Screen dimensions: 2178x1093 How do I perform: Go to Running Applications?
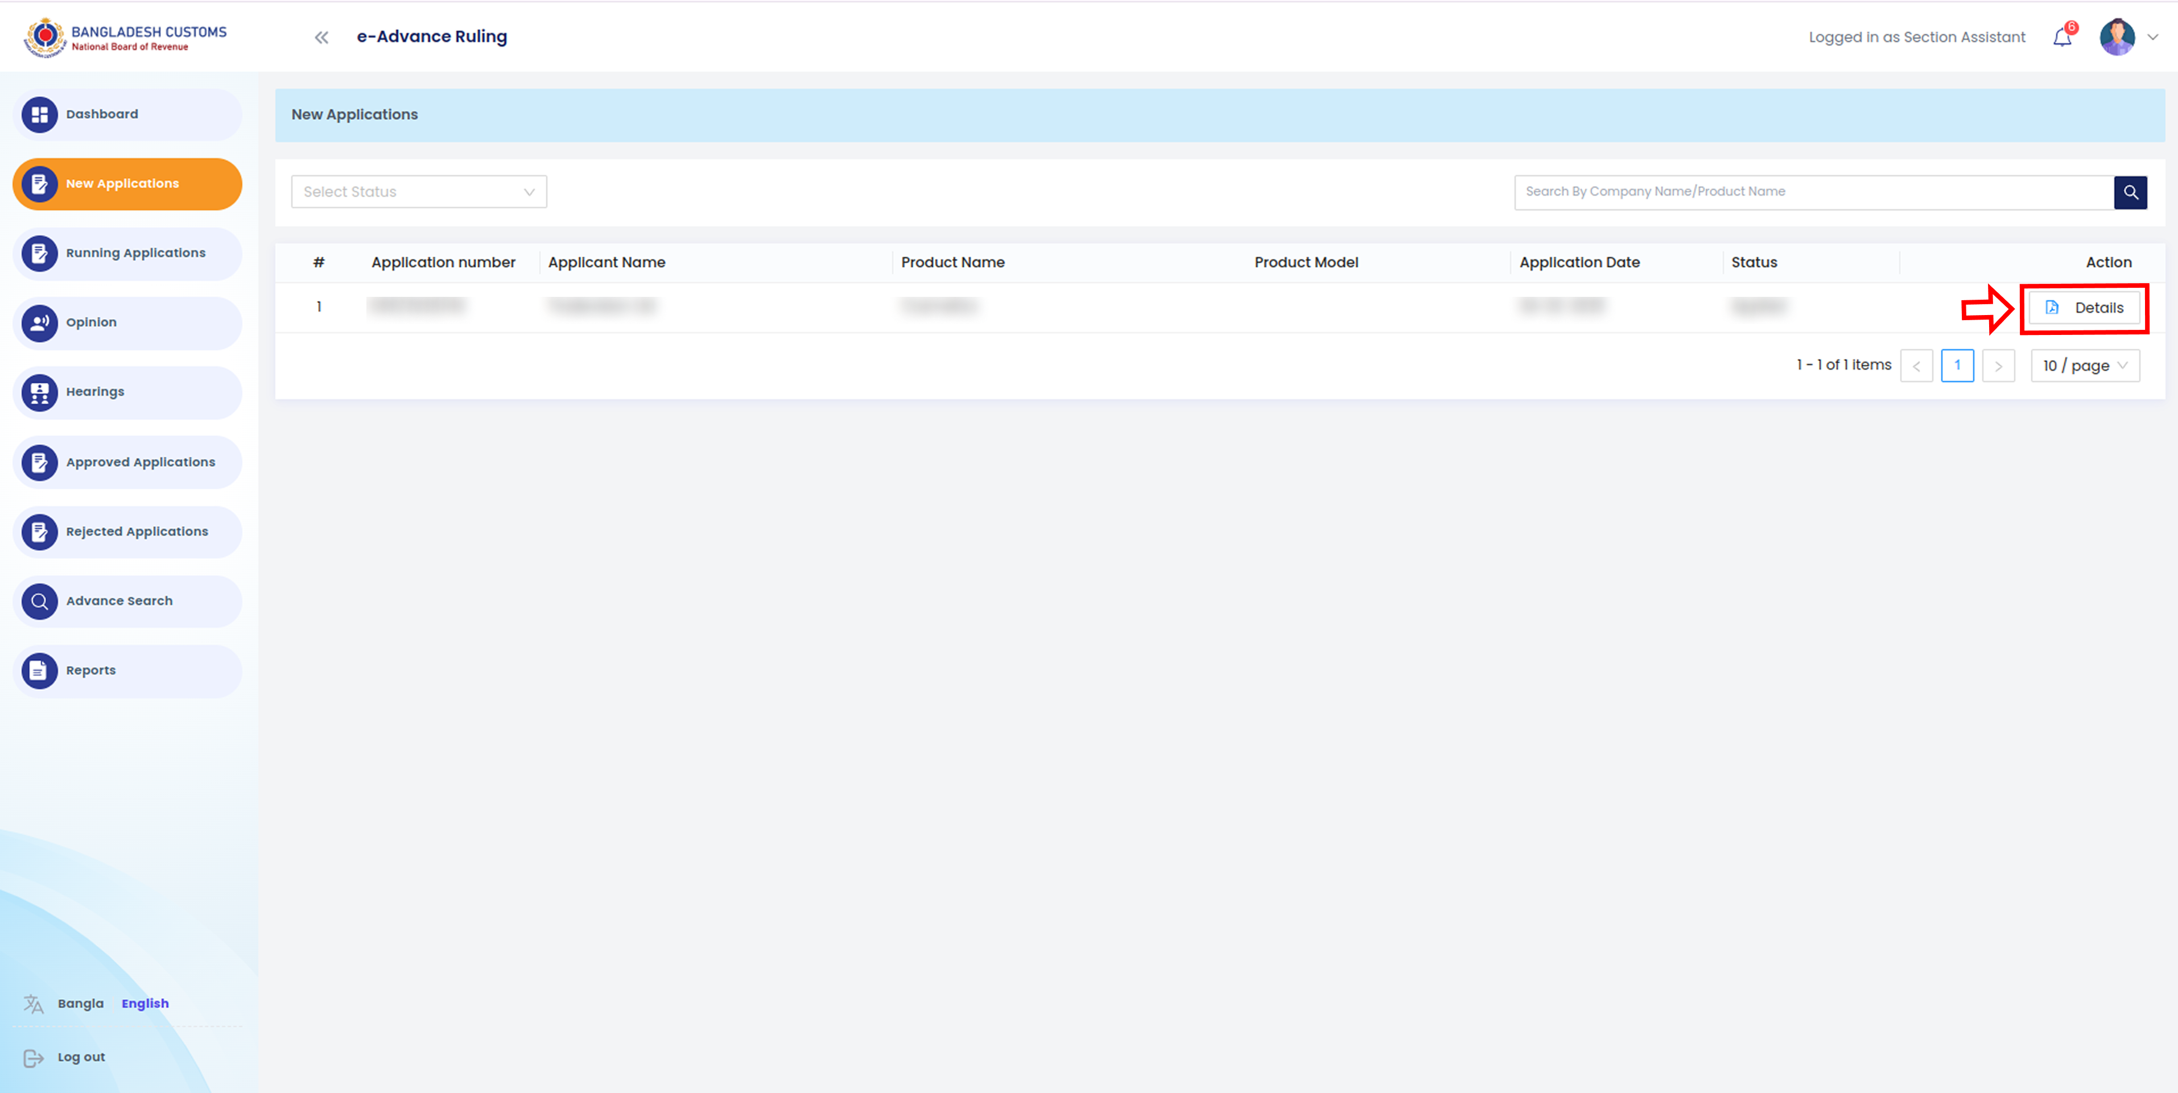(127, 254)
